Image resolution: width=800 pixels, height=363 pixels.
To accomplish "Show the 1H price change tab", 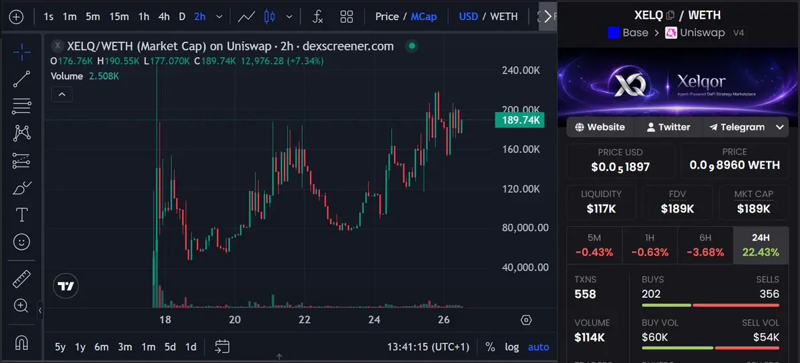I will click(649, 245).
